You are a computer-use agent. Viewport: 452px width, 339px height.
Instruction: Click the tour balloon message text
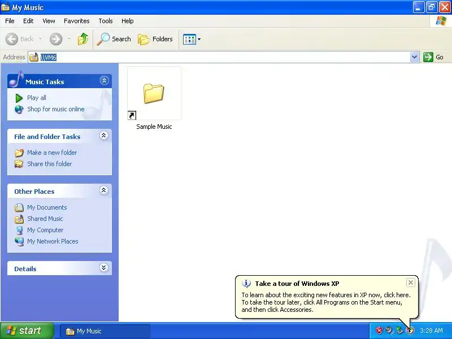pos(326,302)
